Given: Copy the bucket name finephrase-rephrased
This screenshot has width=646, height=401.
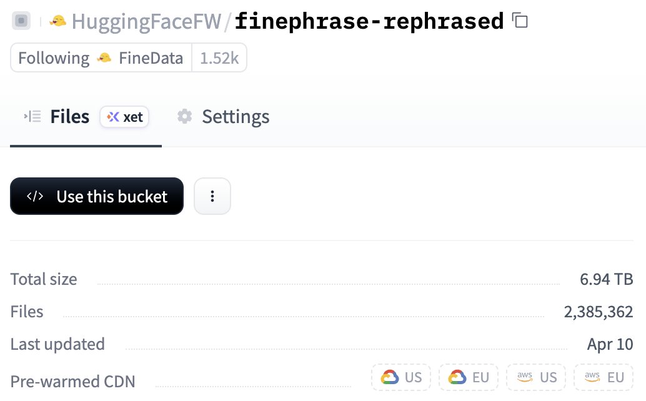Looking at the screenshot, I should click(x=520, y=21).
